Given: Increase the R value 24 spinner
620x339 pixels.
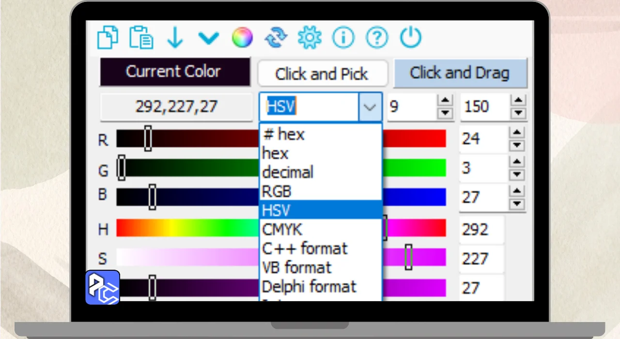Looking at the screenshot, I should (x=518, y=133).
